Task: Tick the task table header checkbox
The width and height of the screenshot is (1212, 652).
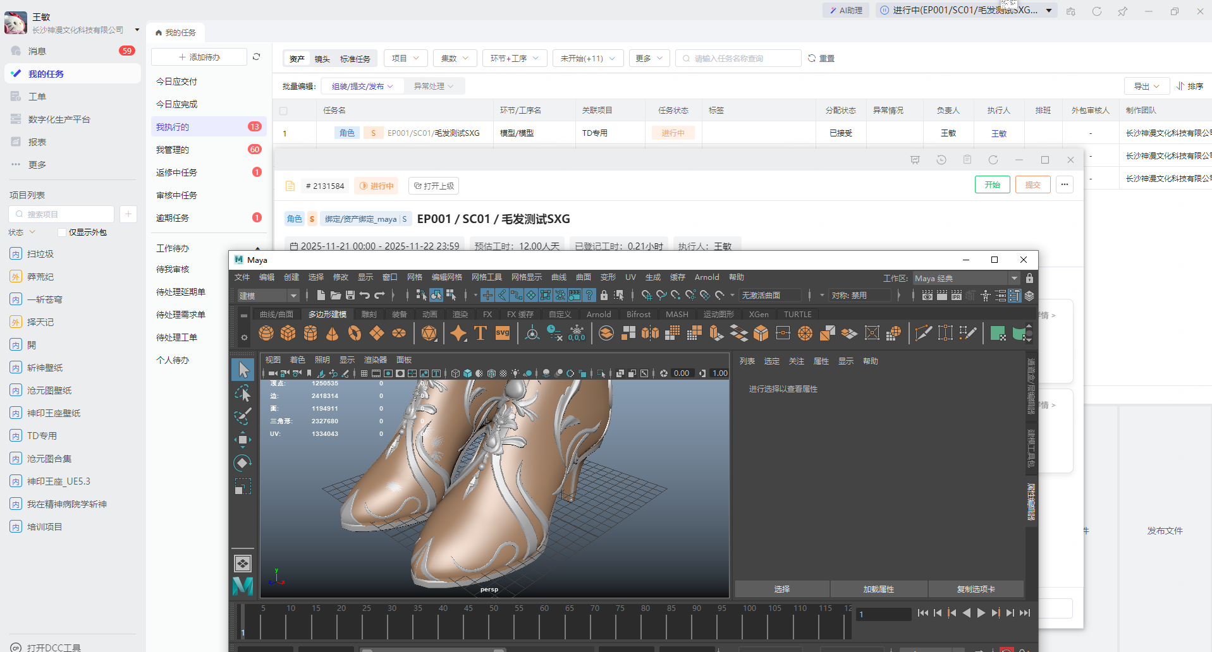Action: click(283, 111)
